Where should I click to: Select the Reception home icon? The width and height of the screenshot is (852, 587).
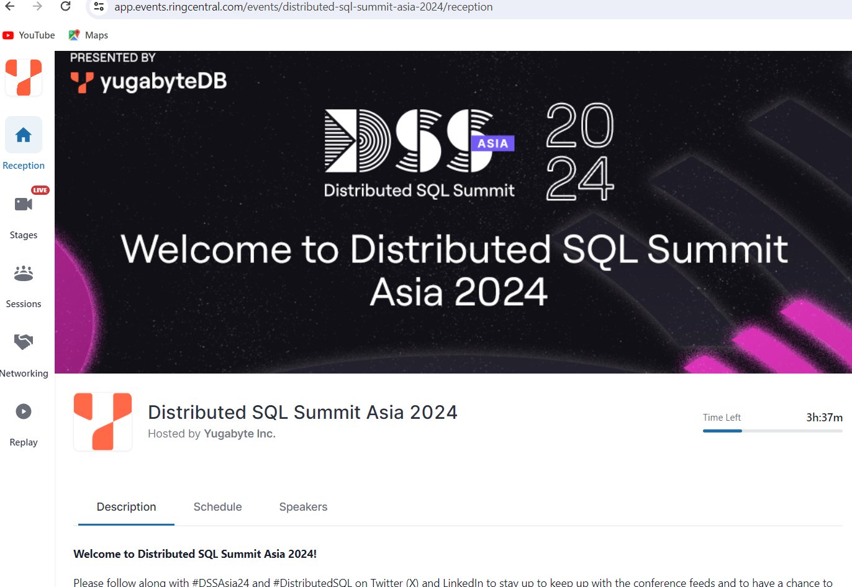point(24,135)
